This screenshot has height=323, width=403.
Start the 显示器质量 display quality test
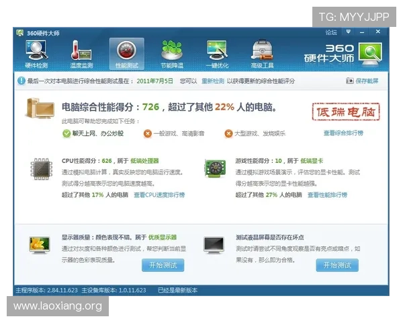[x=163, y=265]
